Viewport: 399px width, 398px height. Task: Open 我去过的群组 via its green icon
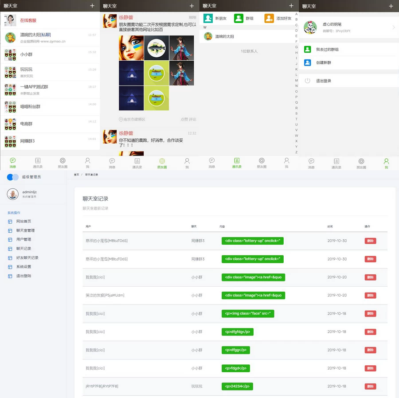[x=307, y=50]
